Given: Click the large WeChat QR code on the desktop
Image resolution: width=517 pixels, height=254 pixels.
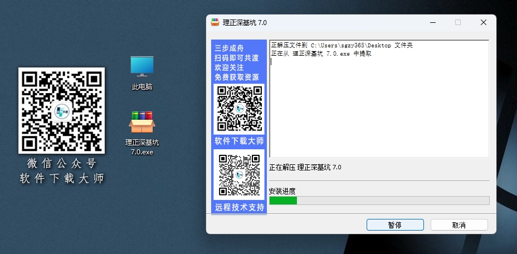Looking at the screenshot, I should point(62,110).
